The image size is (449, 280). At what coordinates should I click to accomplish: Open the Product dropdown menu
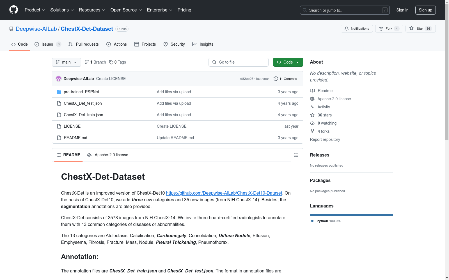click(x=35, y=10)
